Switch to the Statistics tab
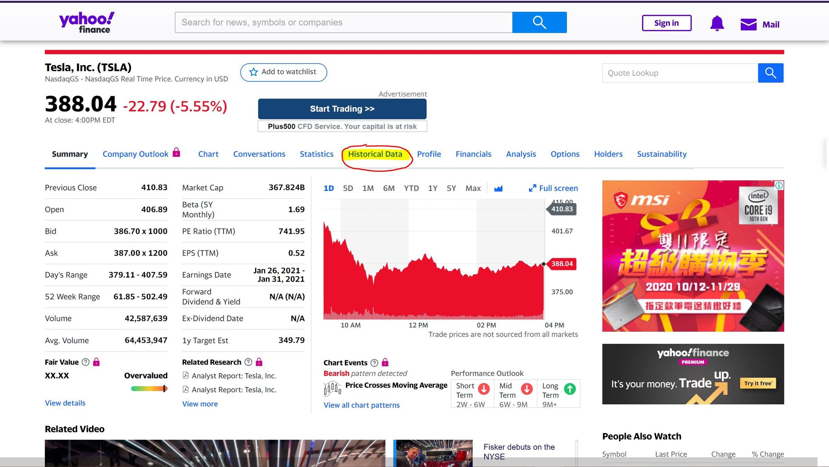829x467 pixels. [316, 154]
